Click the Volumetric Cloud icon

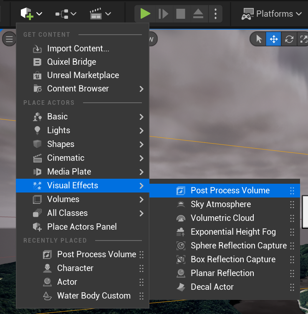click(181, 218)
